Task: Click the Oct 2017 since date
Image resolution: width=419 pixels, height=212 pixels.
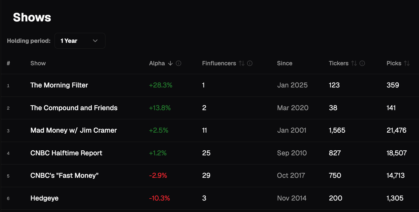Action: pyautogui.click(x=291, y=175)
